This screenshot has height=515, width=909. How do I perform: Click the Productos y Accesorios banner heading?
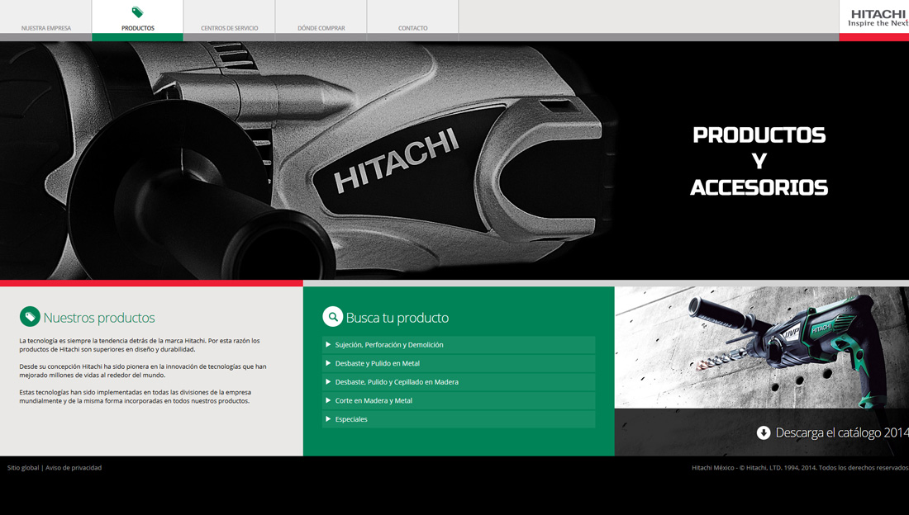click(759, 161)
